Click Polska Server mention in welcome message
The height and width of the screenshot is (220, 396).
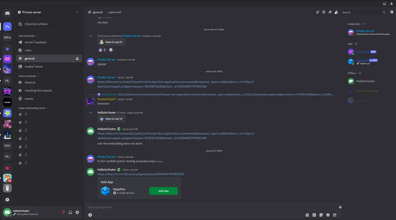132,36
